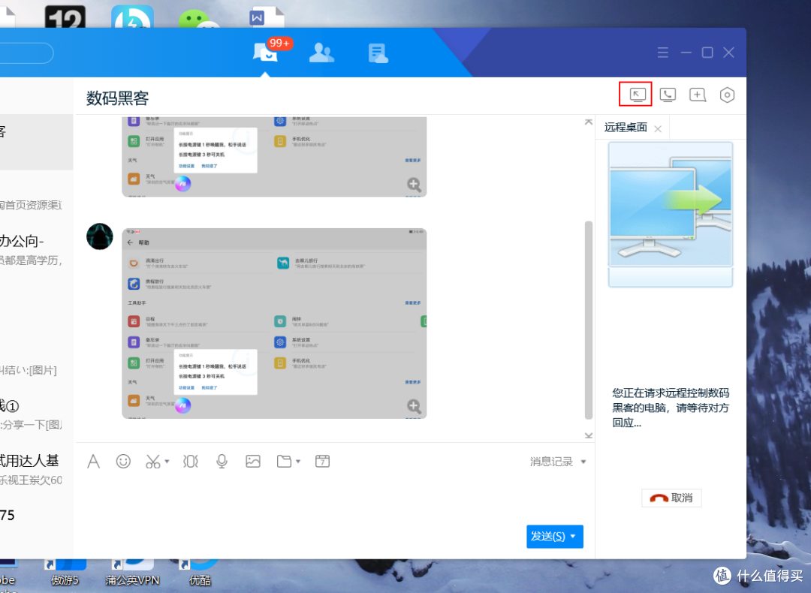Open the emoji picker
This screenshot has height=593, width=811.
pyautogui.click(x=123, y=461)
